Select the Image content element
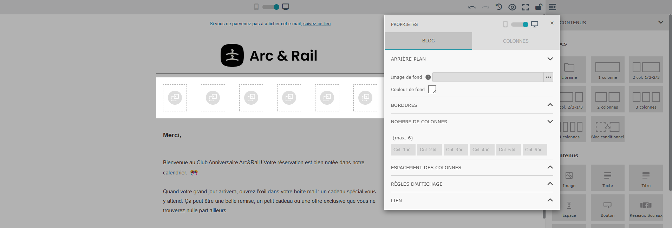Viewport: 672px width, 228px height. tap(569, 178)
